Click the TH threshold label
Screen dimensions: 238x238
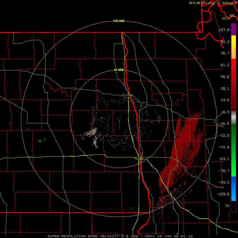tap(227, 206)
